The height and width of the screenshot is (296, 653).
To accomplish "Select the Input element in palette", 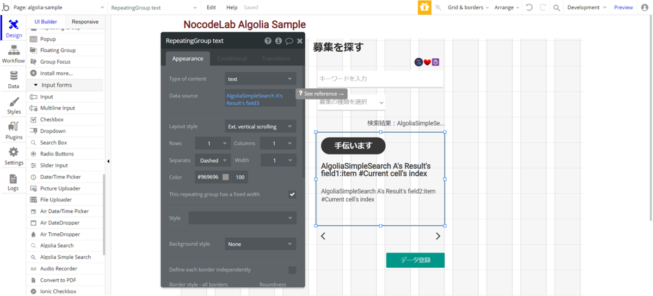I will [46, 97].
